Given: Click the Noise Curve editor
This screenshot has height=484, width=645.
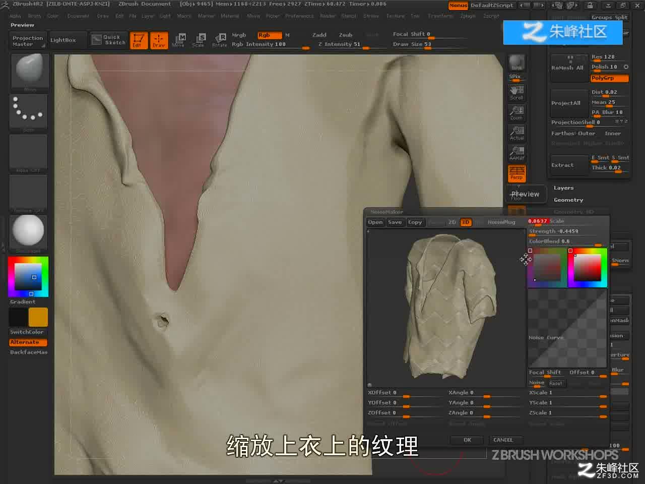Looking at the screenshot, I should click(x=567, y=328).
